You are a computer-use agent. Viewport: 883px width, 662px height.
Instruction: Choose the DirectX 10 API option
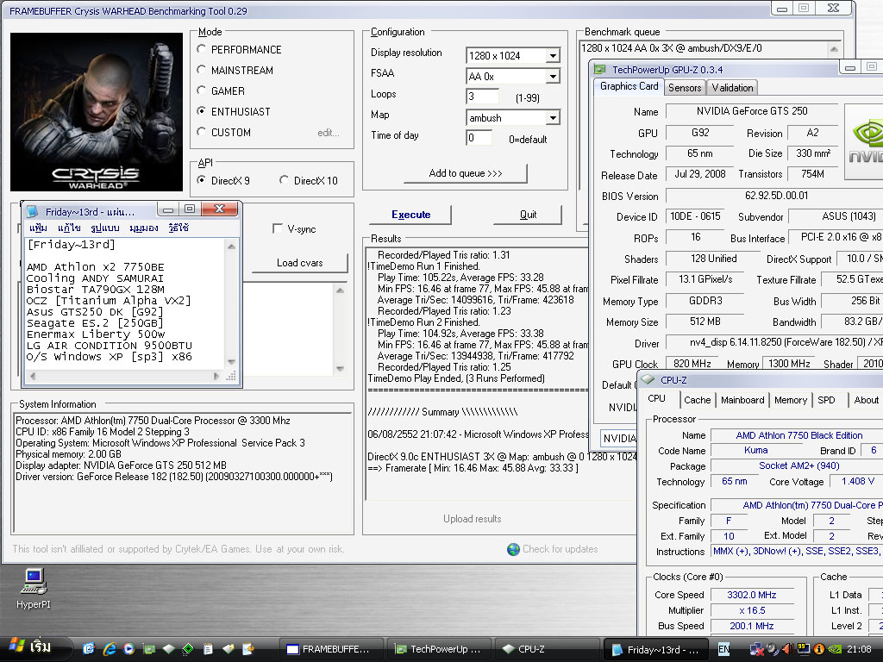(x=285, y=180)
